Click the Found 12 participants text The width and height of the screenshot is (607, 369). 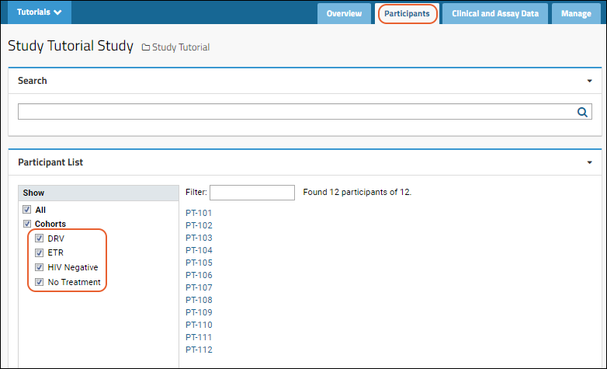pos(357,192)
